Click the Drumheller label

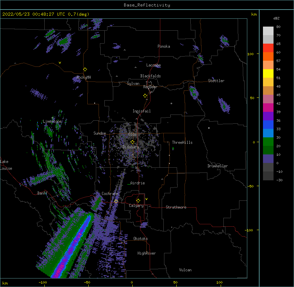218,166
